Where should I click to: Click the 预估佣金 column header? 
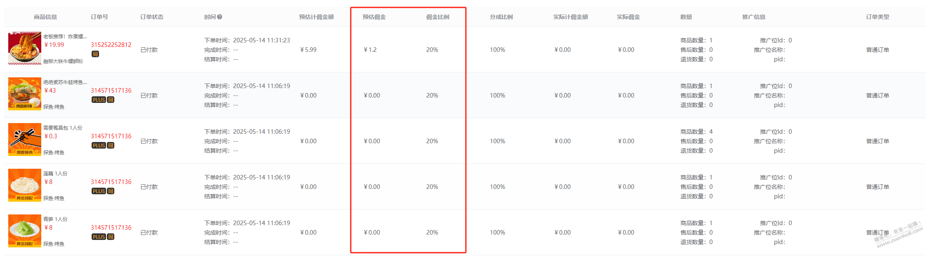tap(374, 17)
